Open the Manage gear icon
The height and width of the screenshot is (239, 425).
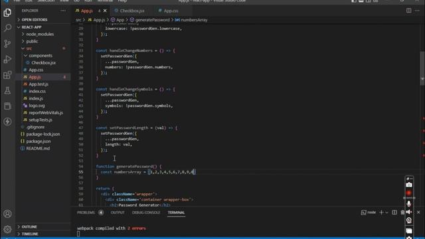(7, 229)
